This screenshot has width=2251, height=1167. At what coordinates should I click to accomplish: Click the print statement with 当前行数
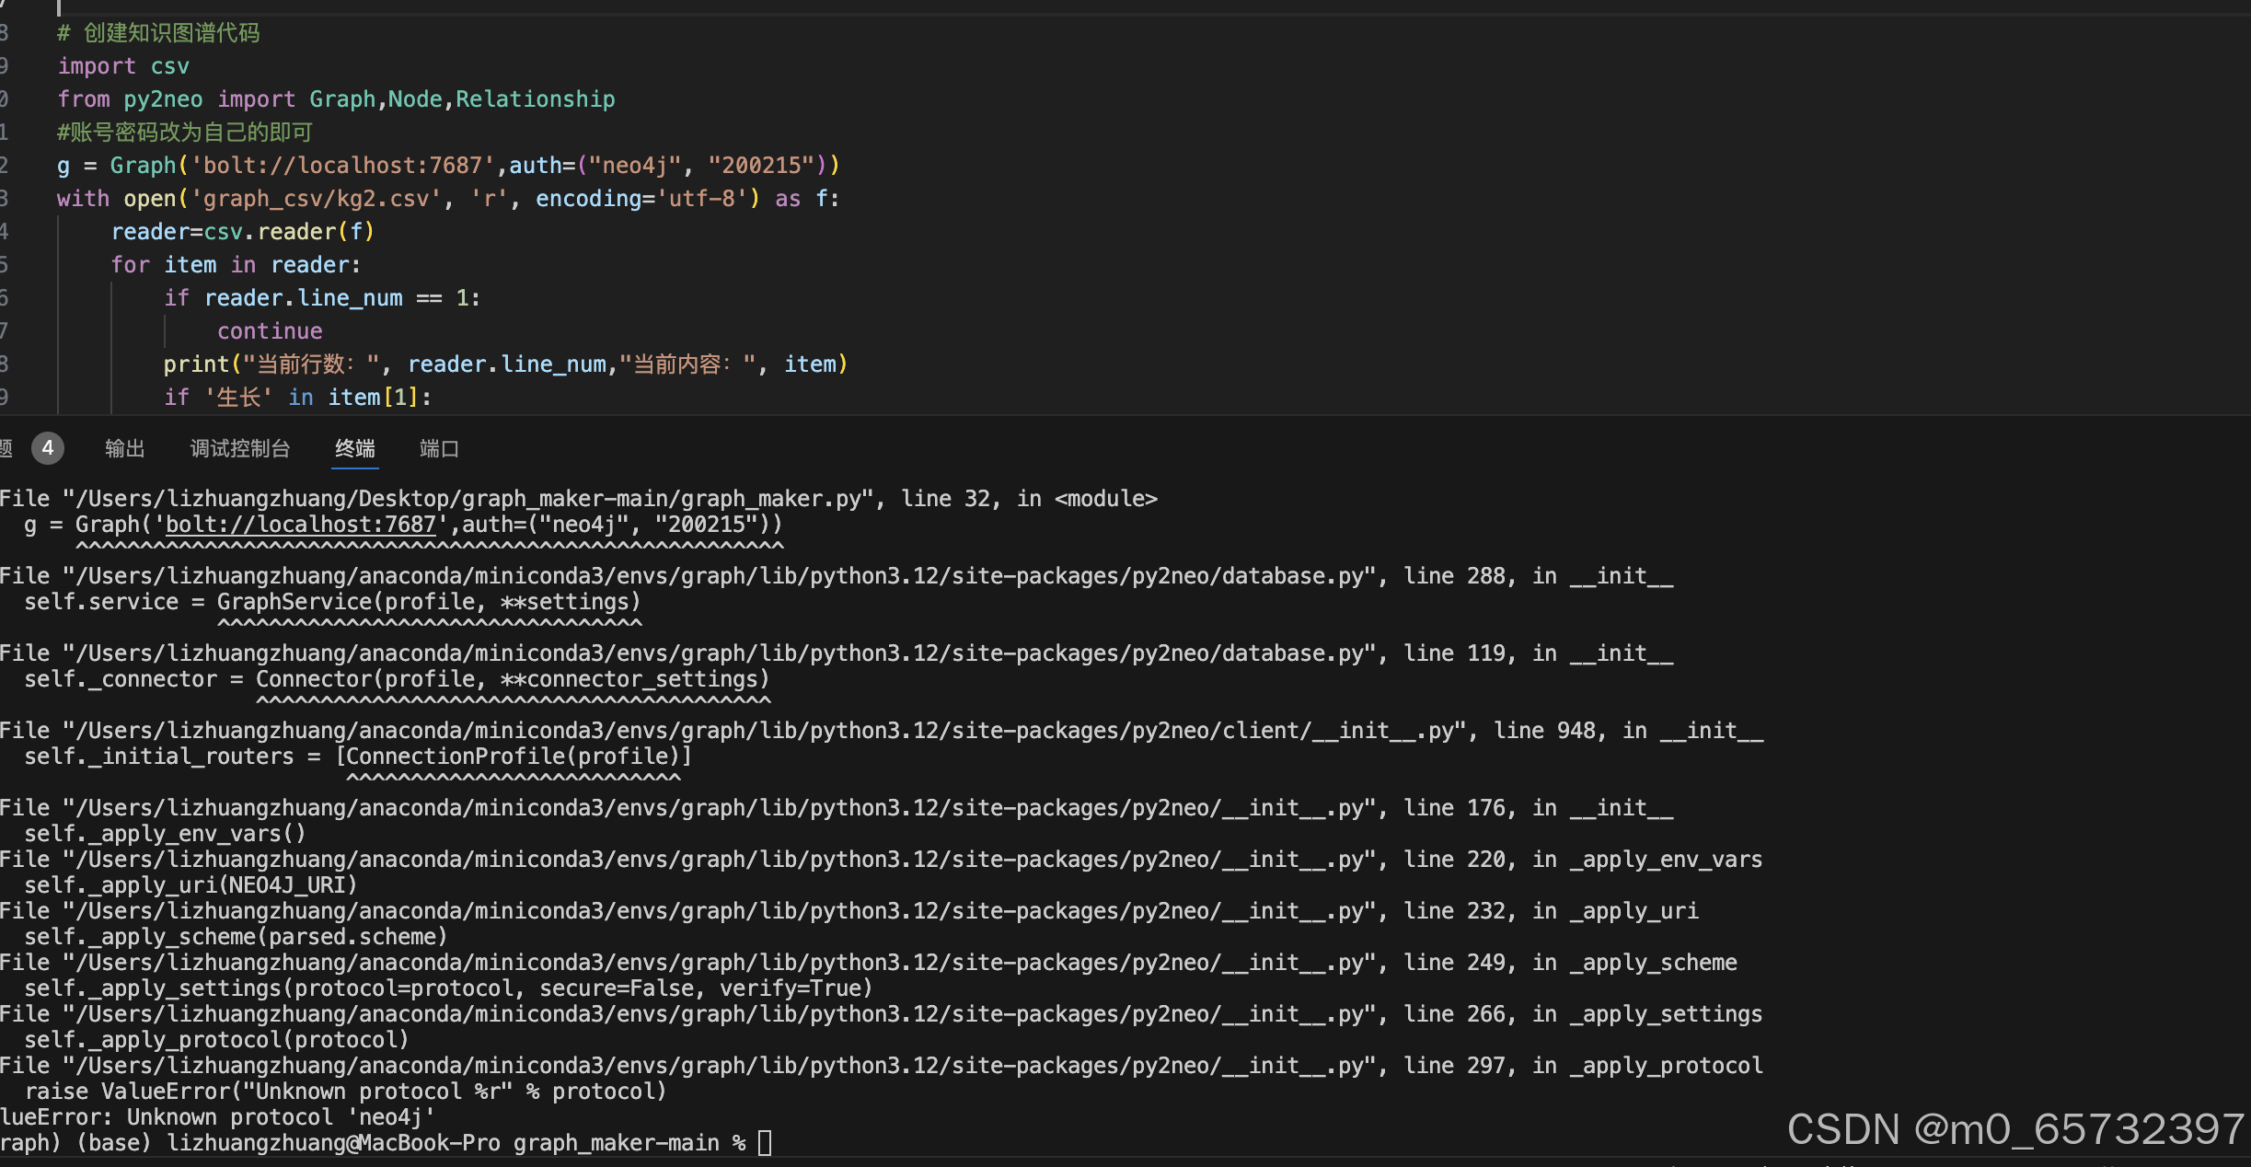[x=504, y=364]
